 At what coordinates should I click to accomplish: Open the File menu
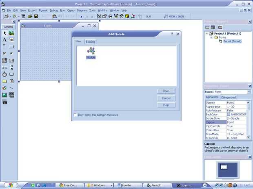9,11
